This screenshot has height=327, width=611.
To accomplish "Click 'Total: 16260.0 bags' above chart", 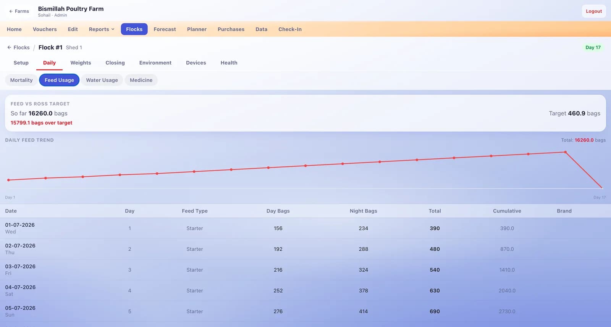I will point(583,140).
